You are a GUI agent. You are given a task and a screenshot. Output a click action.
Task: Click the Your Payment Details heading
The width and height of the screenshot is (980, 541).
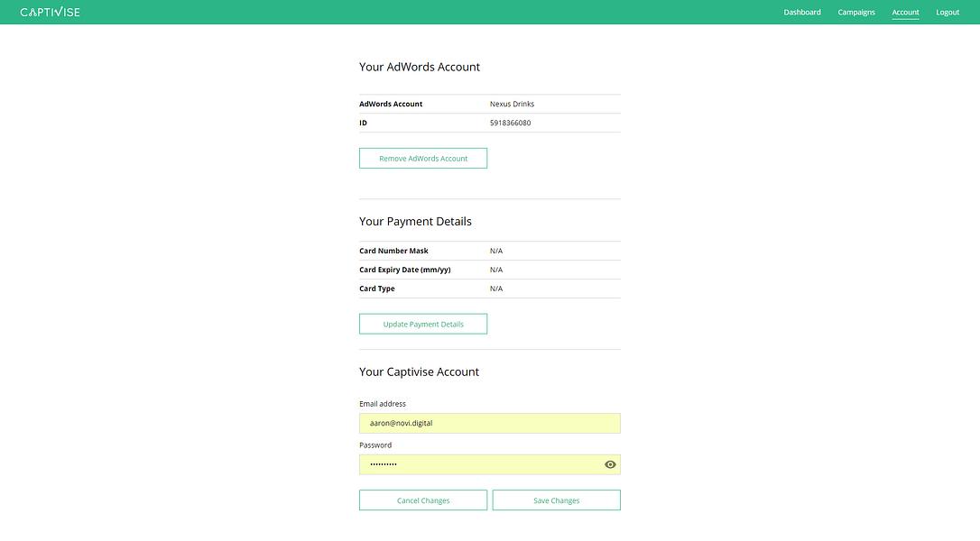(415, 221)
